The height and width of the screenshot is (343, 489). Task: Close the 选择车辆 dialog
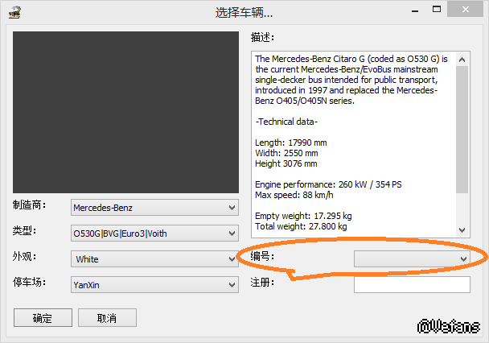tap(466, 10)
